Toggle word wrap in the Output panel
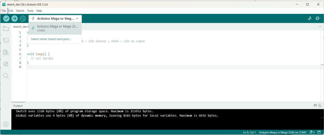Viewport: 324px width, 135px height. tap(315, 105)
